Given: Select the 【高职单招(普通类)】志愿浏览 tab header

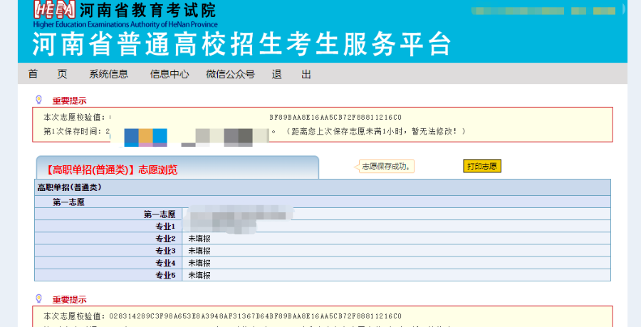Looking at the screenshot, I should coord(112,170).
